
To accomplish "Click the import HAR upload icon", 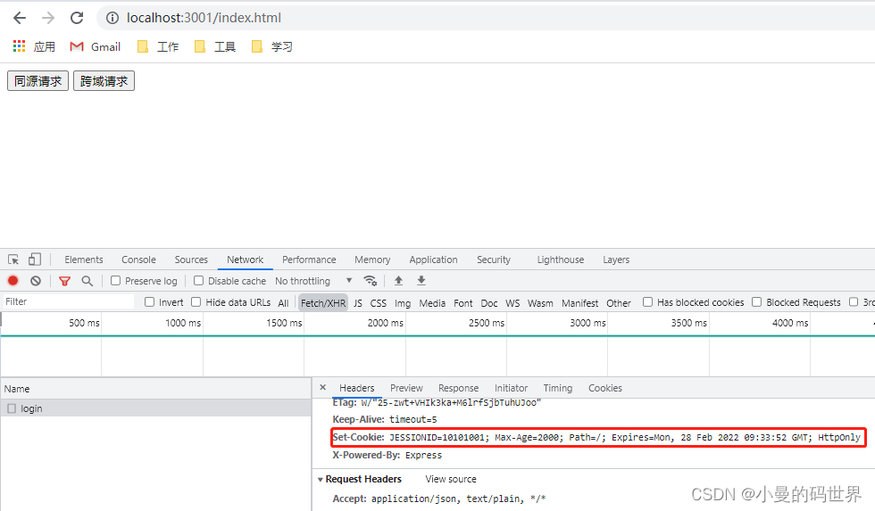I will [x=399, y=281].
